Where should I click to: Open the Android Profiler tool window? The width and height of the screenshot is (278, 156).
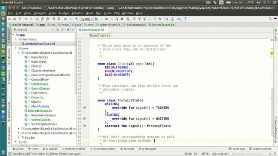(73, 149)
